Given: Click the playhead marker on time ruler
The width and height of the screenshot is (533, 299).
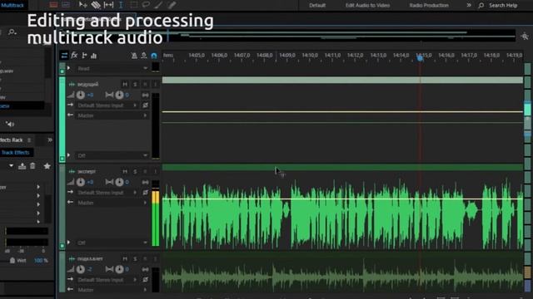Looking at the screenshot, I should 420,58.
